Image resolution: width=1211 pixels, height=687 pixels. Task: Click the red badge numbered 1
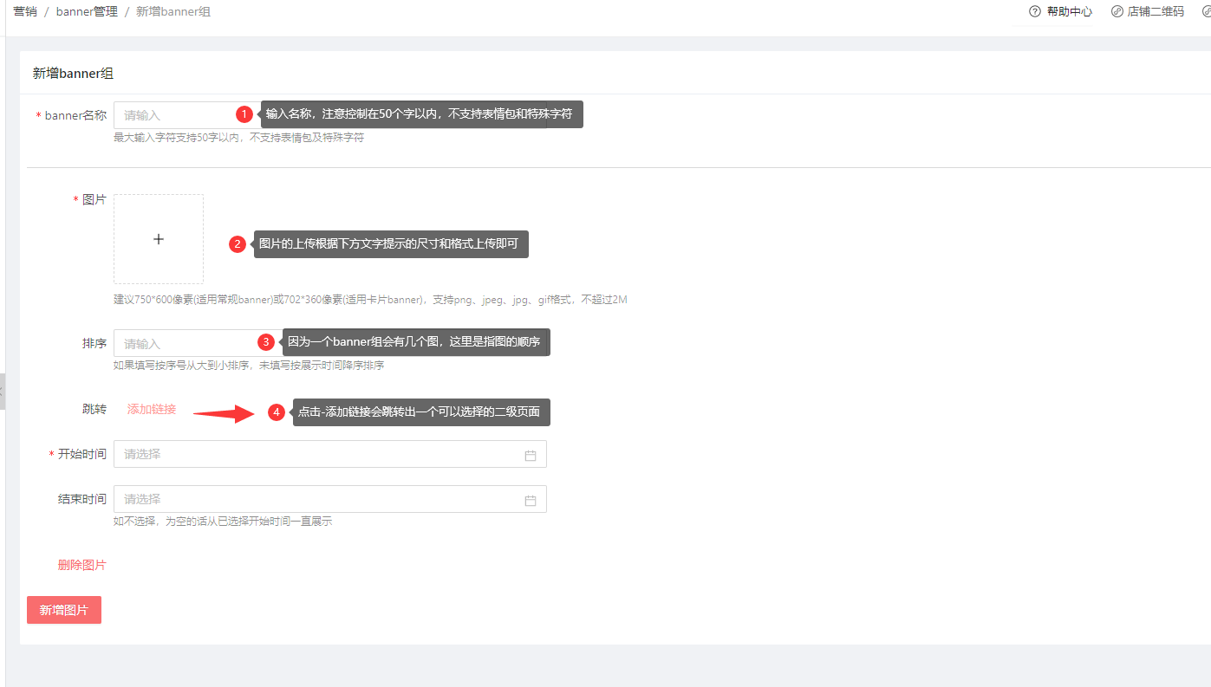(x=244, y=114)
